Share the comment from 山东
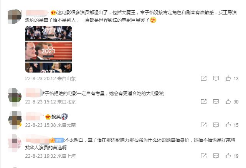246x168 pixels. tap(203, 78)
